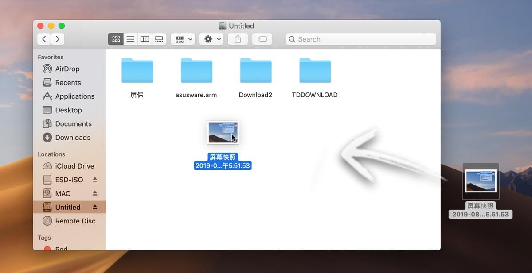Eject the Untitled volume
532x273 pixels.
pos(95,207)
